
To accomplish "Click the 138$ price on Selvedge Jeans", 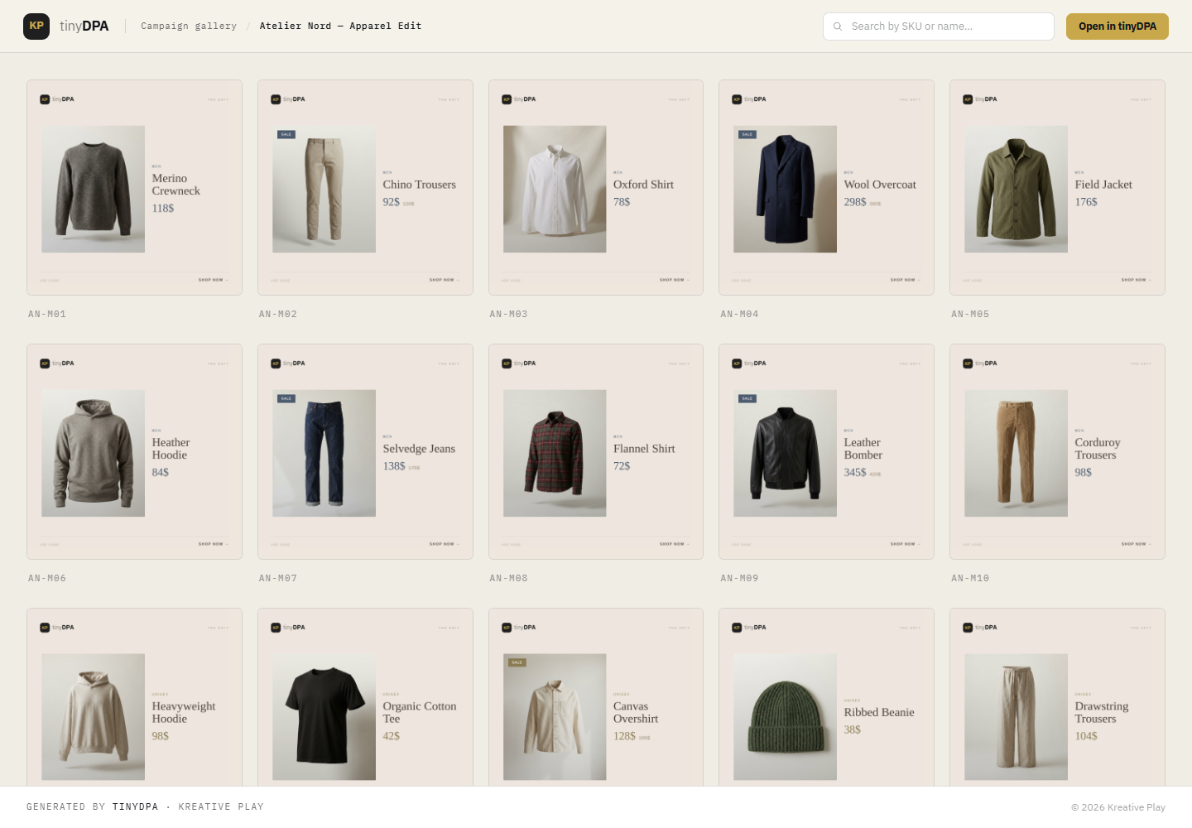I will (394, 466).
